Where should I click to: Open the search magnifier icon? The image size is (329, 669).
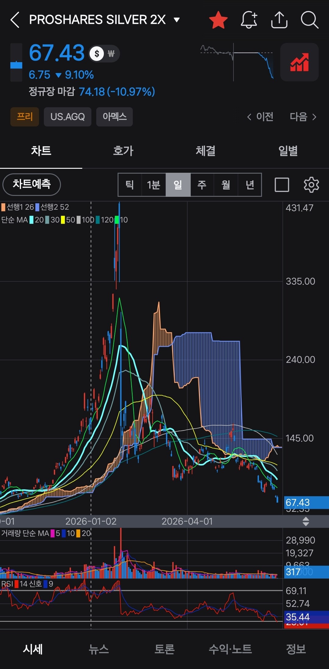[x=310, y=20]
